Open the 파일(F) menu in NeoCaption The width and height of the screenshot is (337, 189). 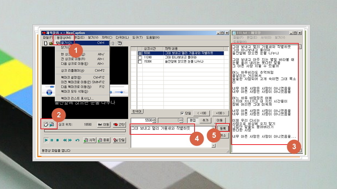pos(48,38)
